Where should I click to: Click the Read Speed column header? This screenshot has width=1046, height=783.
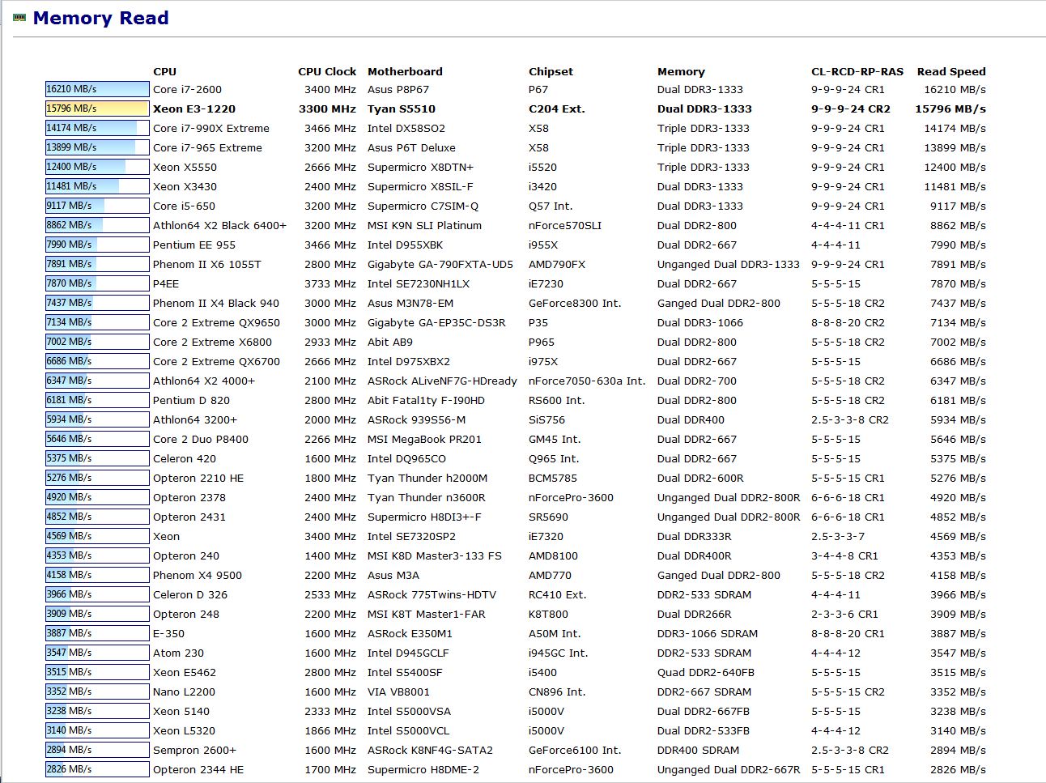click(x=951, y=71)
